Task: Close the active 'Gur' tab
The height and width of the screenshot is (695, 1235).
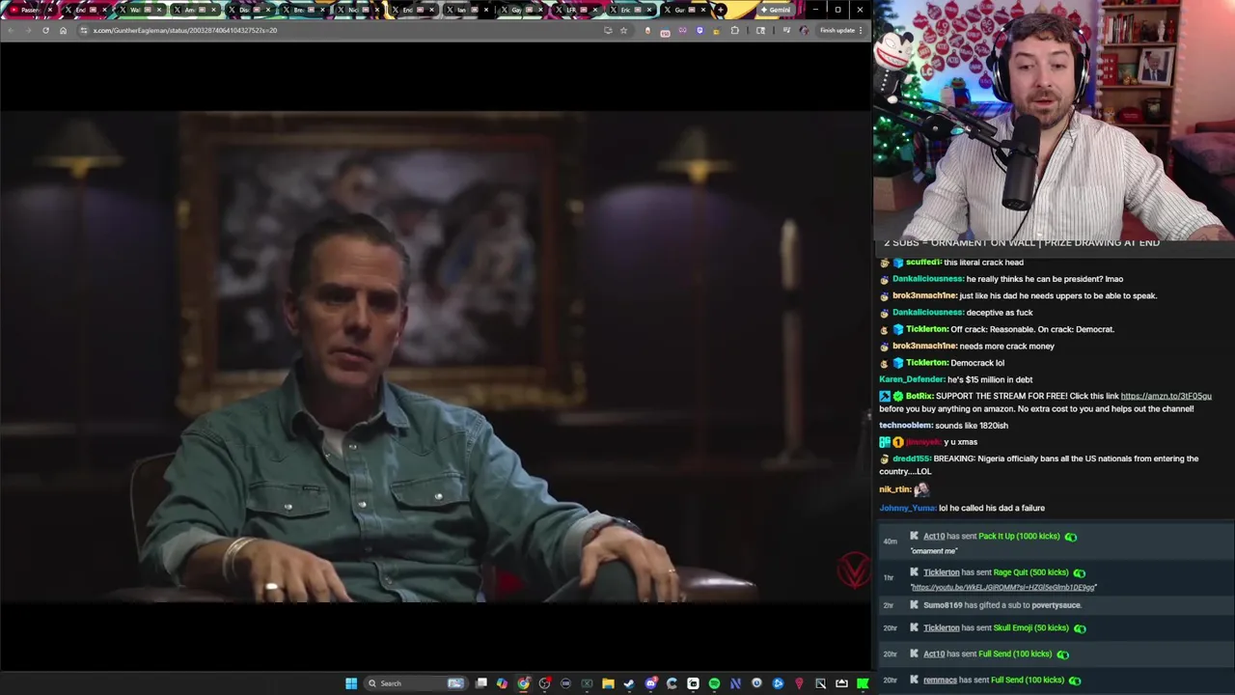Action: [x=702, y=10]
